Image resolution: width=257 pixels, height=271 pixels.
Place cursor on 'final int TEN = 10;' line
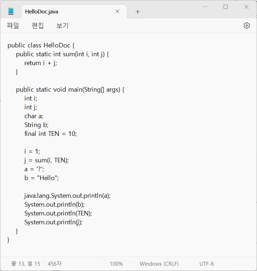click(51, 134)
